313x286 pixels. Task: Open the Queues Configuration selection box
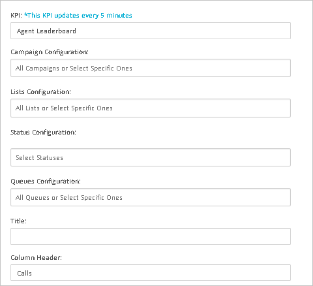(151, 197)
